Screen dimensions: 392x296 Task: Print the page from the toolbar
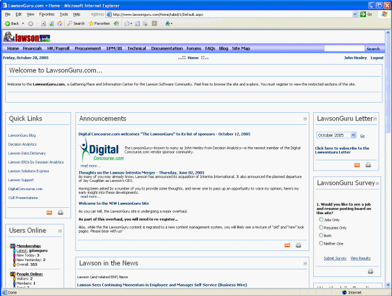point(145,23)
